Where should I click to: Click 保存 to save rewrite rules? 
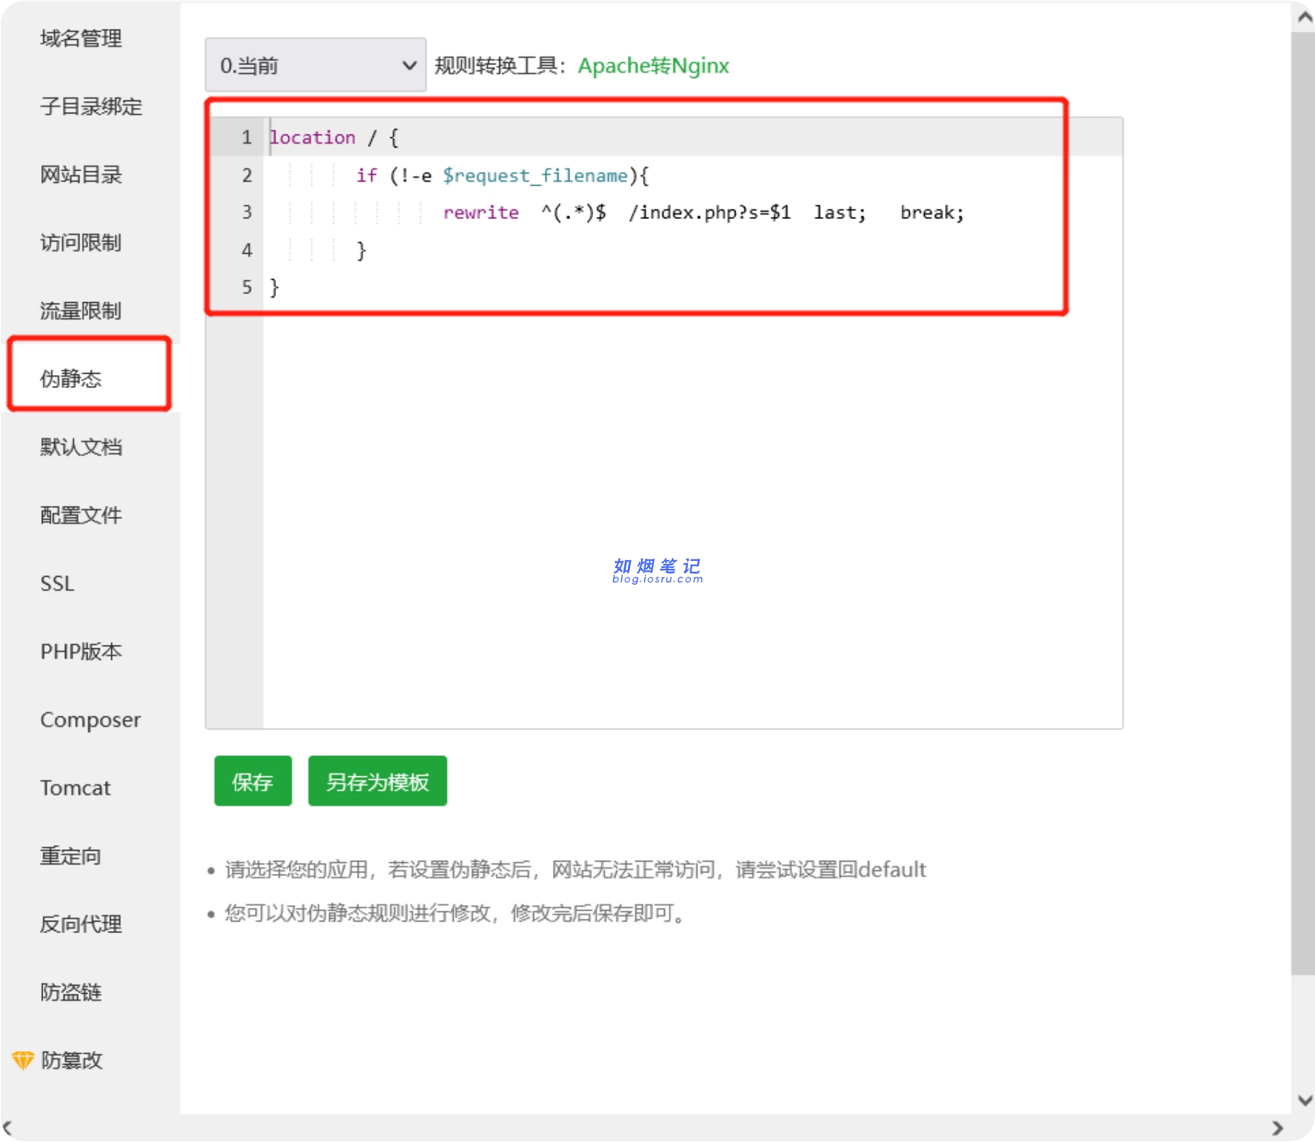pyautogui.click(x=253, y=781)
